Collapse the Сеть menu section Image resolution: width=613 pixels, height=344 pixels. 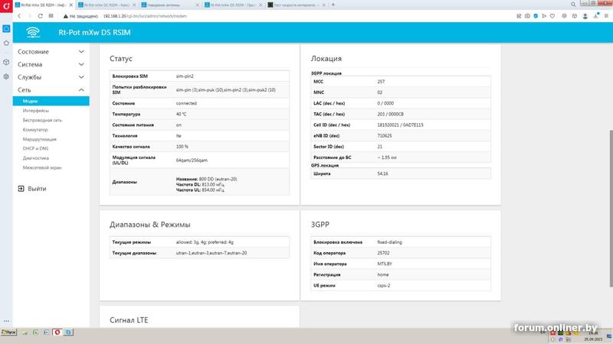tap(51, 90)
